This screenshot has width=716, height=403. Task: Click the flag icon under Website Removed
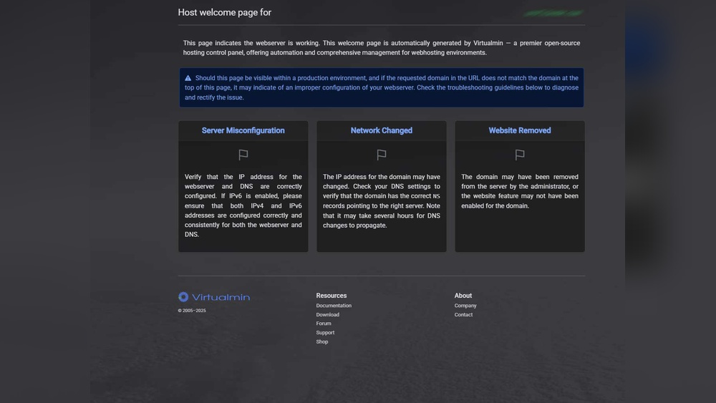(x=520, y=155)
